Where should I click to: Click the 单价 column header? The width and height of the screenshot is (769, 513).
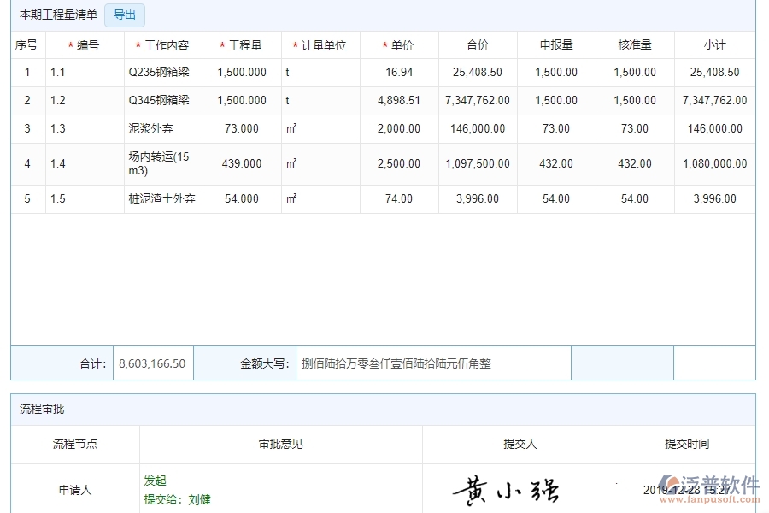click(x=397, y=44)
